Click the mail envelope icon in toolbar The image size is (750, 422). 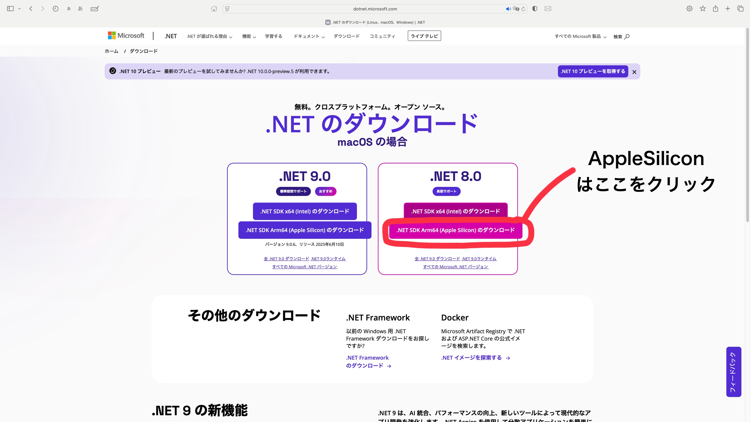point(548,9)
